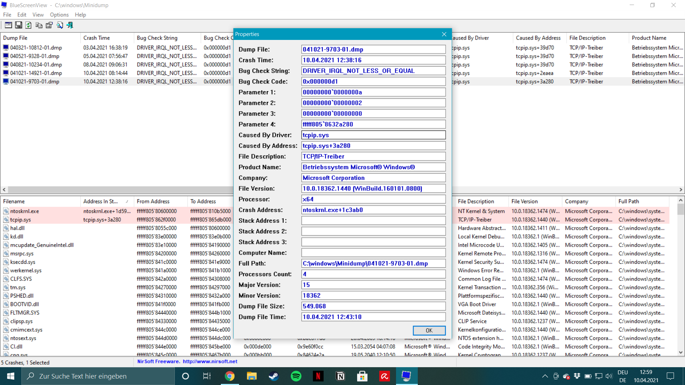Image resolution: width=685 pixels, height=385 pixels.
Task: Click the volume speaker tray icon
Action: pyautogui.click(x=609, y=376)
